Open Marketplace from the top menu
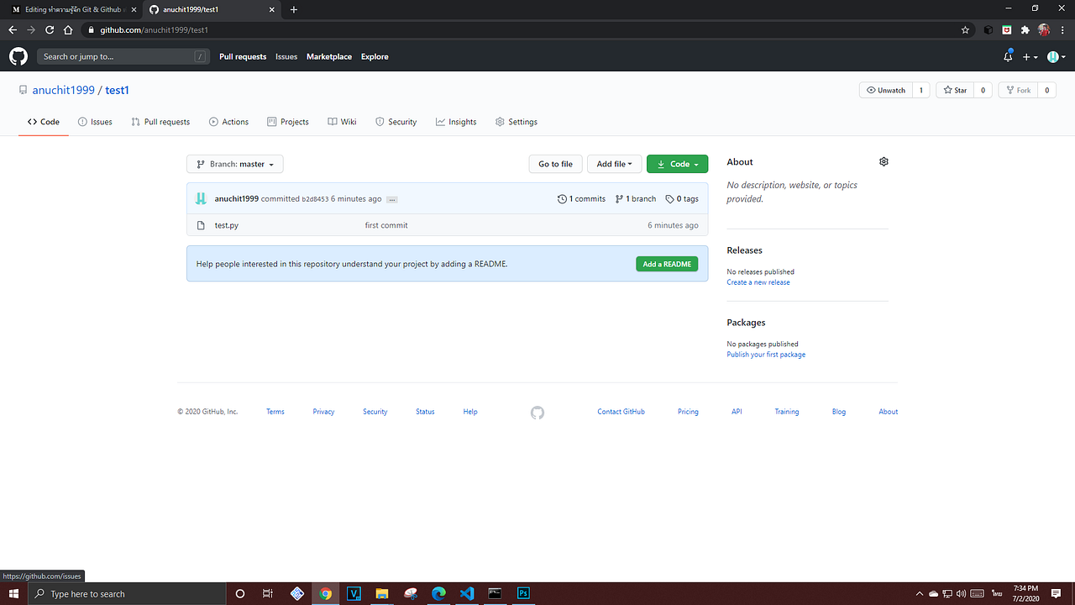This screenshot has height=605, width=1075. click(x=328, y=56)
